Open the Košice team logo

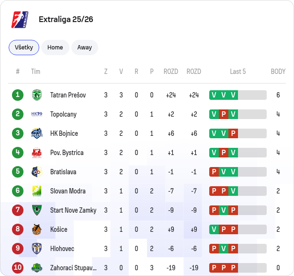37,229
